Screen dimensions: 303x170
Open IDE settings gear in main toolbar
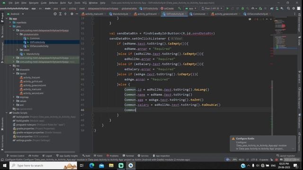294,8
